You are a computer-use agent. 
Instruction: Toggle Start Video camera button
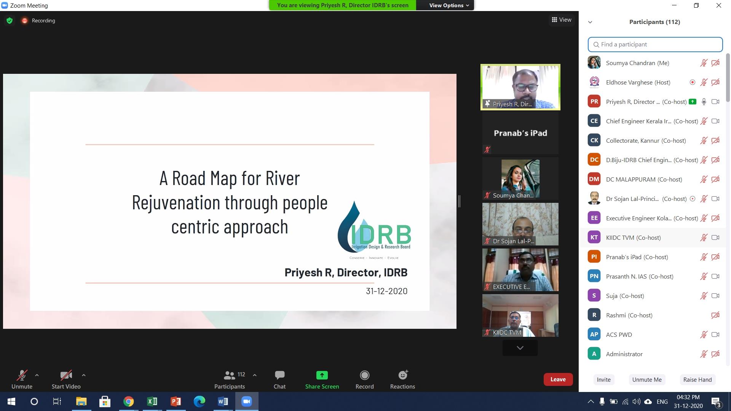[x=66, y=376]
